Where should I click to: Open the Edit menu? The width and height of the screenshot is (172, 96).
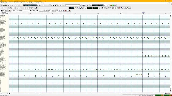pos(6,3)
